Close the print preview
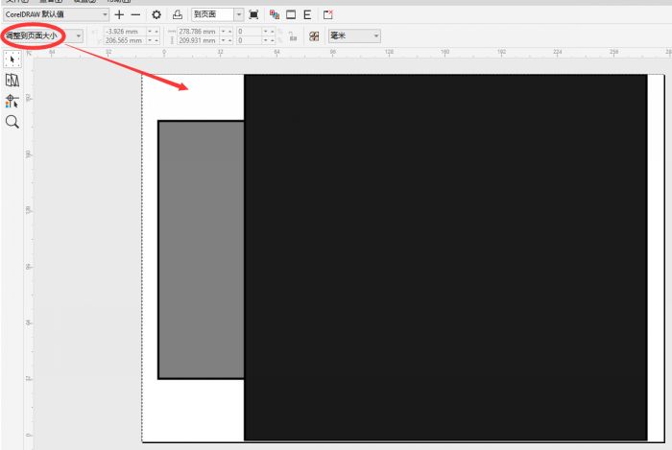672x450 pixels. click(328, 15)
